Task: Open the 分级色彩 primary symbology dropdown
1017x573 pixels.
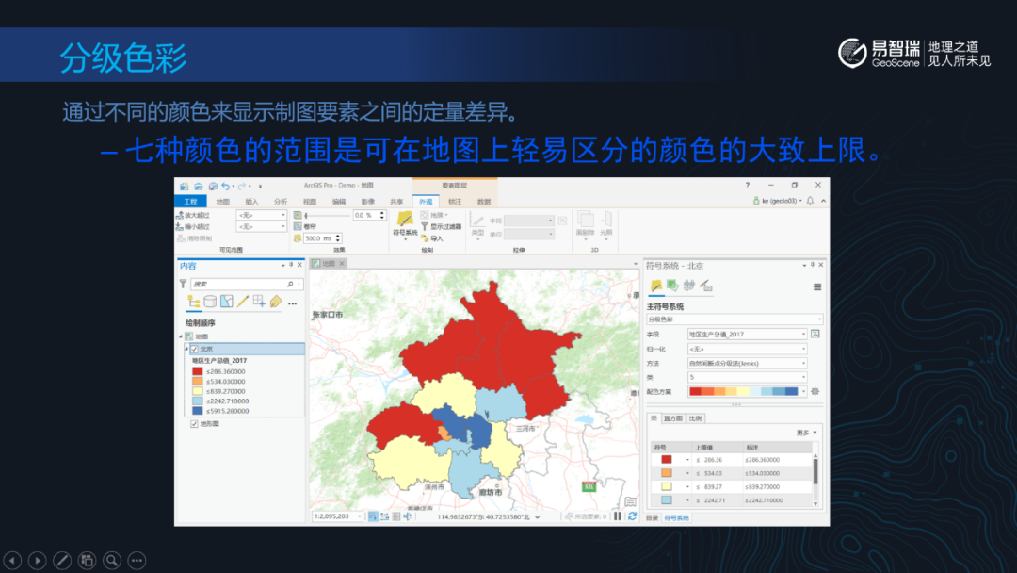Action: [x=734, y=319]
